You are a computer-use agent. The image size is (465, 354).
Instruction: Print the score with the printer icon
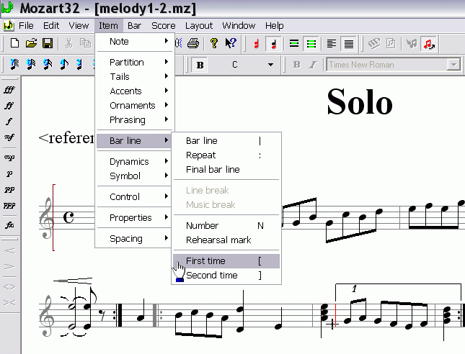point(193,43)
